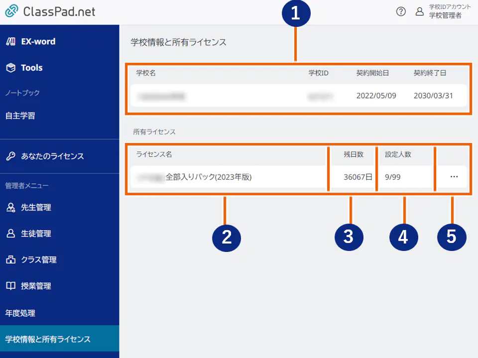Open the 先生管理 teacher icon

click(x=11, y=208)
